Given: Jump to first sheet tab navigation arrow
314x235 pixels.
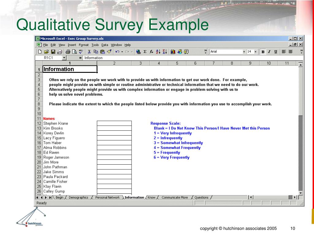Looking at the screenshot, I should coord(37,197).
